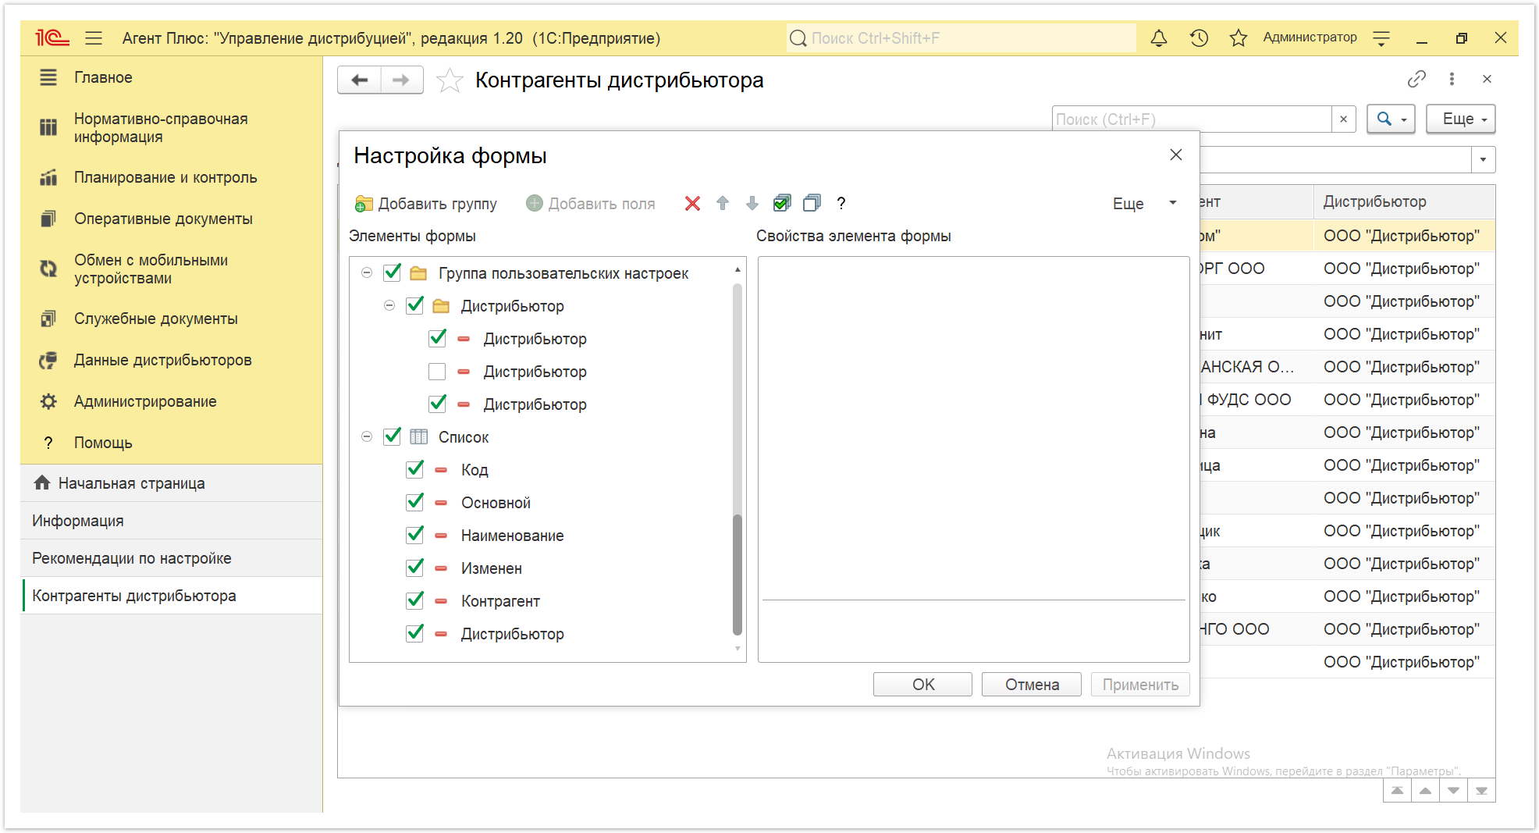Open favorites star in title bar
The image size is (1539, 833).
[1239, 37]
